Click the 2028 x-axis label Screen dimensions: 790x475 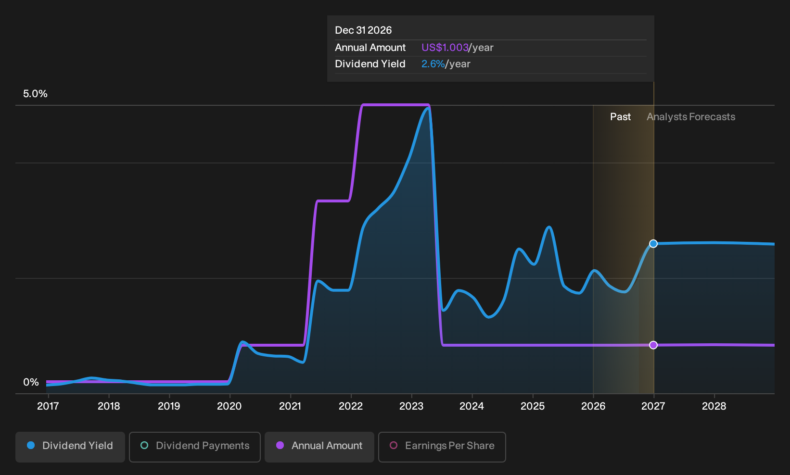pyautogui.click(x=714, y=406)
